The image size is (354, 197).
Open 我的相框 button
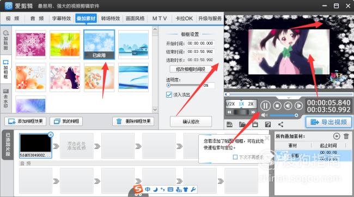pos(66,121)
